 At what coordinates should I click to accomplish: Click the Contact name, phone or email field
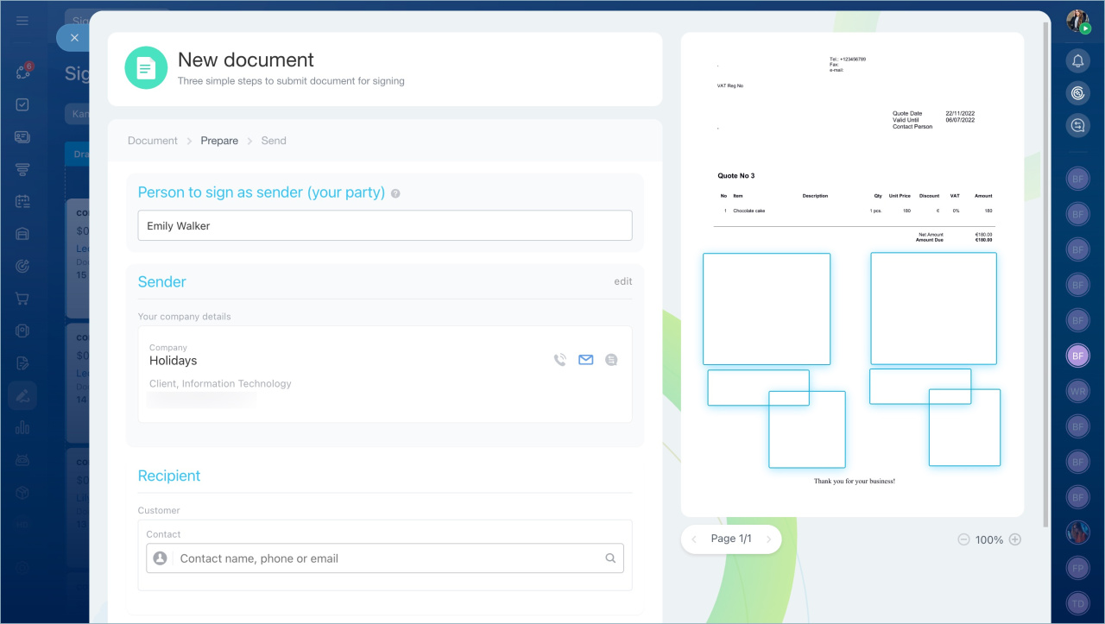click(388, 558)
